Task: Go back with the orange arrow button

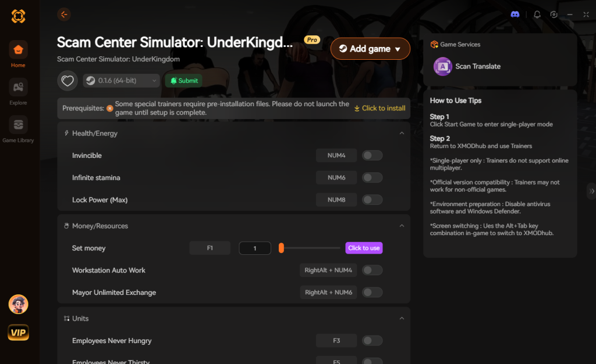Action: [x=64, y=15]
